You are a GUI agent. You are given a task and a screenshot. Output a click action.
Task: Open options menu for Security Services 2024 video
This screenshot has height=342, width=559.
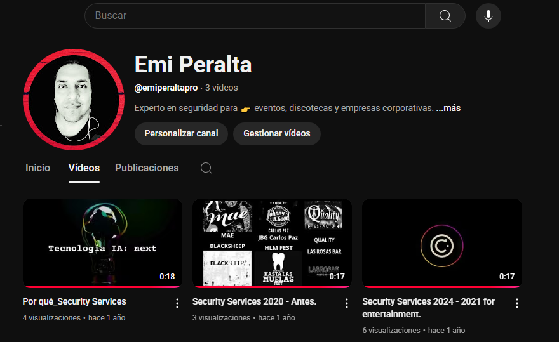(516, 303)
